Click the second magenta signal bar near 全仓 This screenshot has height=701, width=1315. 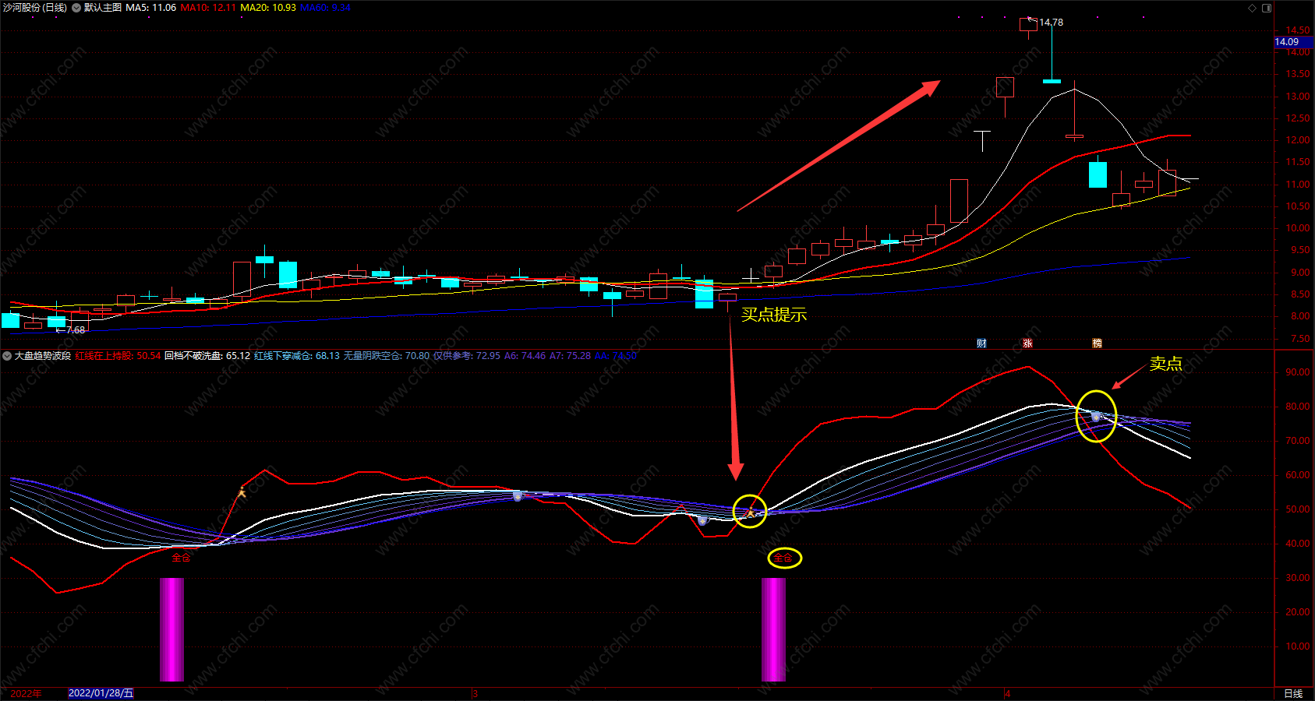click(x=773, y=629)
